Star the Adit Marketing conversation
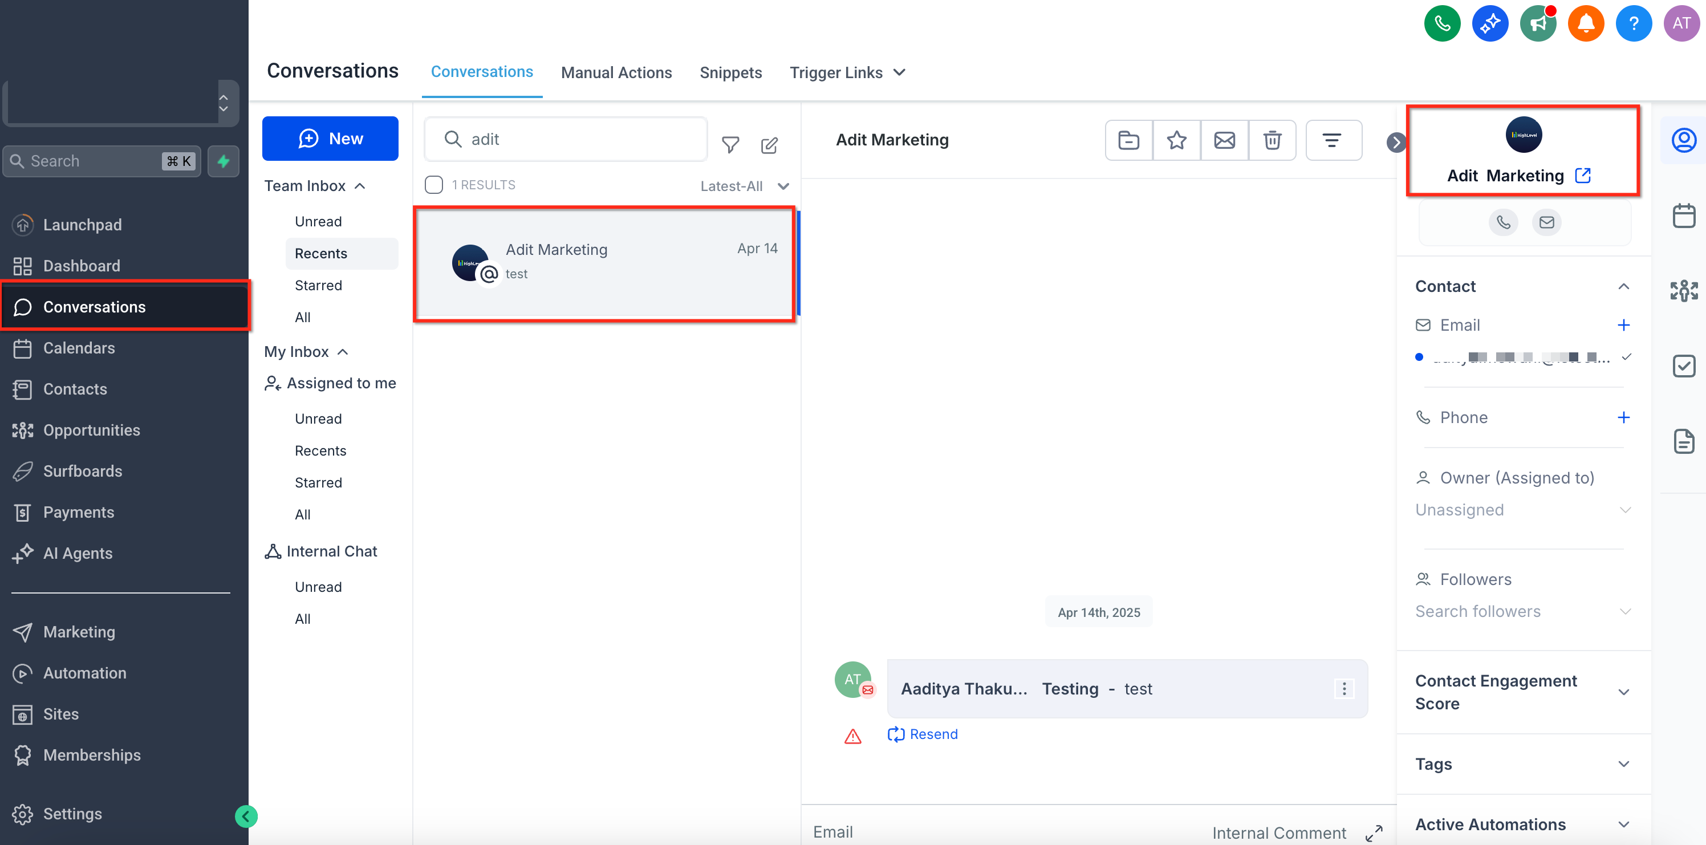 click(1176, 140)
